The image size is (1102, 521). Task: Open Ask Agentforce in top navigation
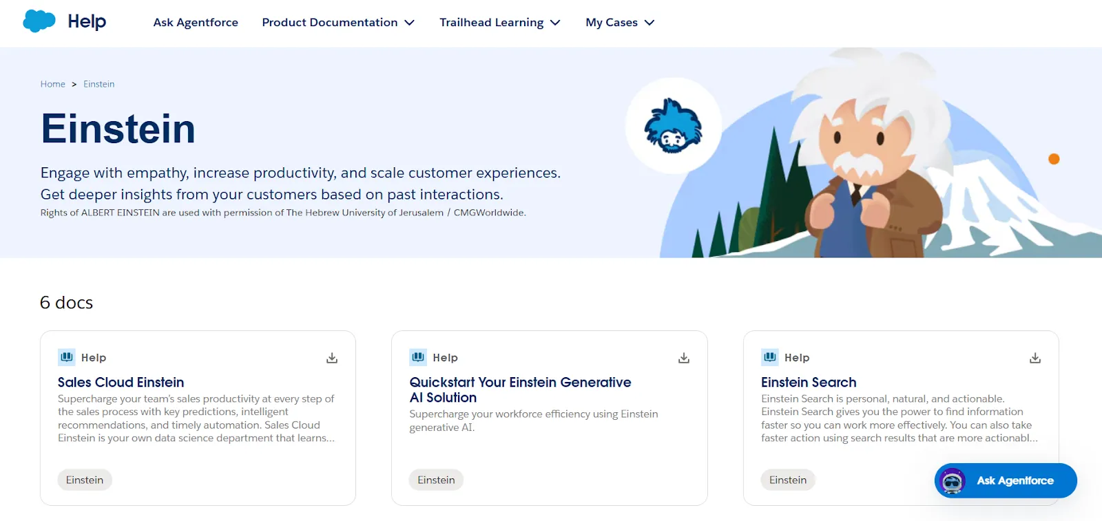coord(196,22)
